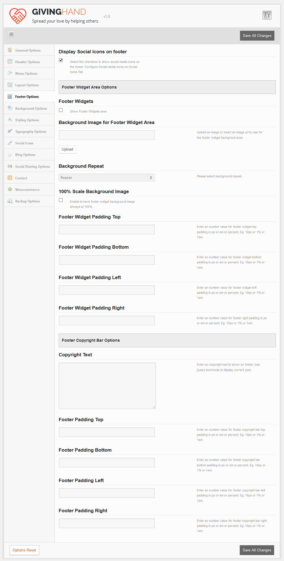Uncheck Display Social Icons on footer
Screen dimensions: 284x561
(61, 60)
